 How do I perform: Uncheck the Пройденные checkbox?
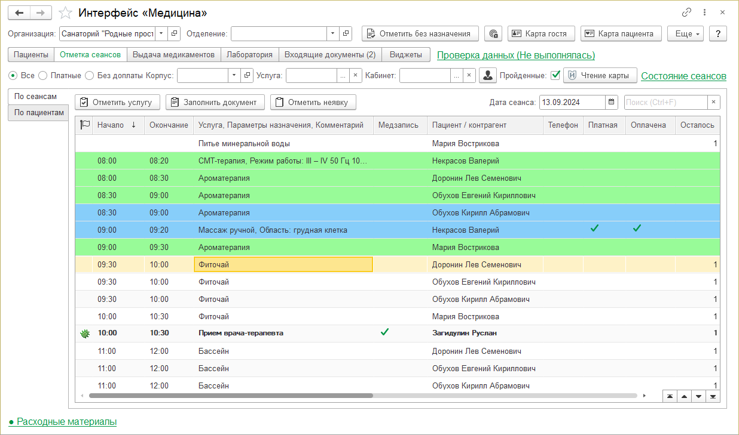coord(555,76)
